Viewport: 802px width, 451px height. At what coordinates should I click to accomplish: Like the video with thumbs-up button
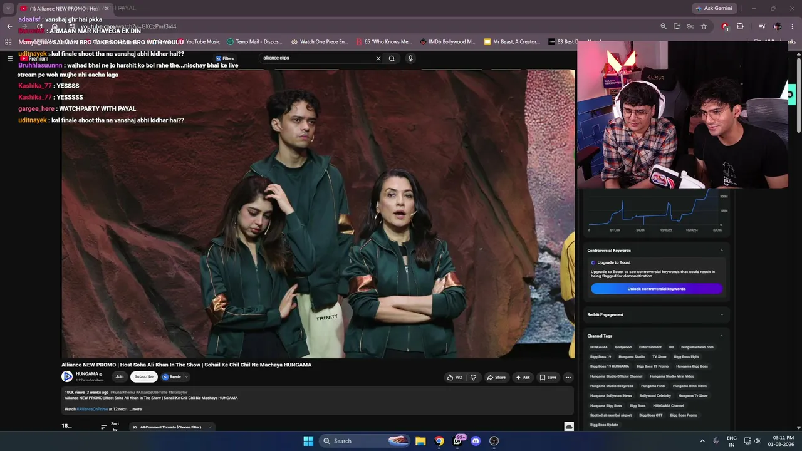[x=454, y=377]
